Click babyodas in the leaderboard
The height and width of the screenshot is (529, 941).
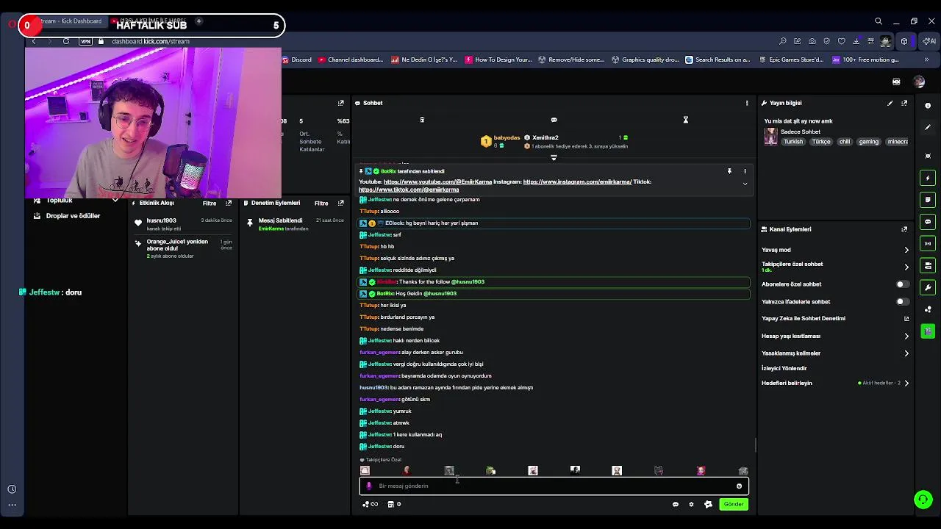click(507, 137)
